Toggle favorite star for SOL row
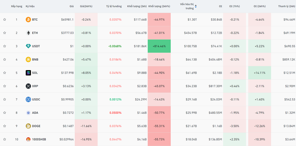The height and width of the screenshot is (146, 296). pyautogui.click(x=5, y=73)
